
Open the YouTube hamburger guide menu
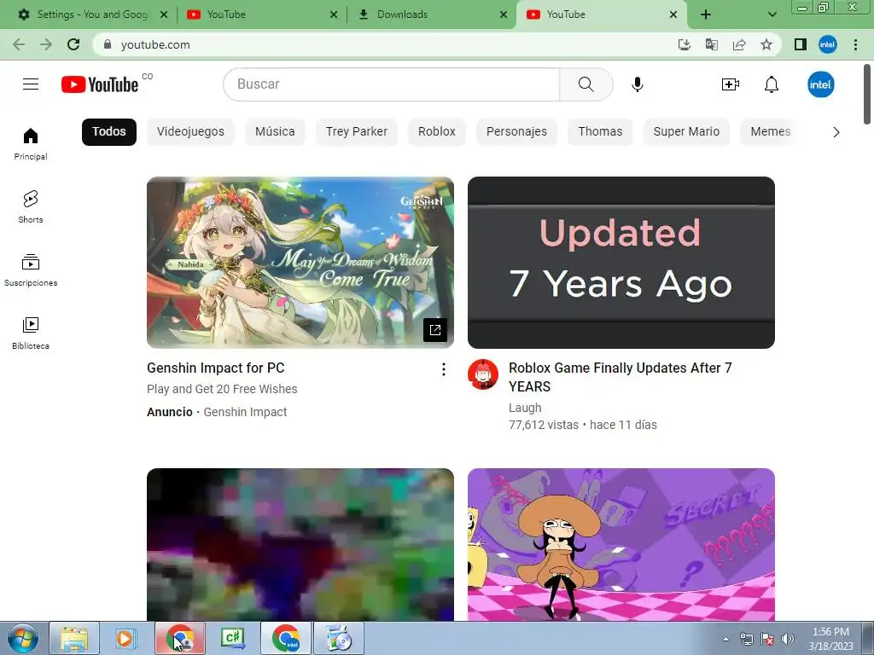click(31, 84)
